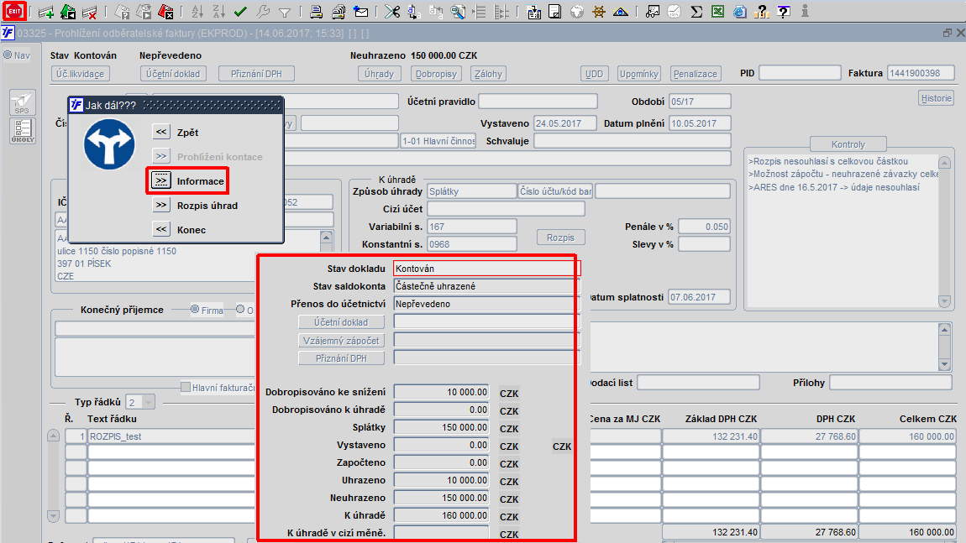Click the red EXIT icon in toolbar
966x543 pixels.
pyautogui.click(x=15, y=12)
